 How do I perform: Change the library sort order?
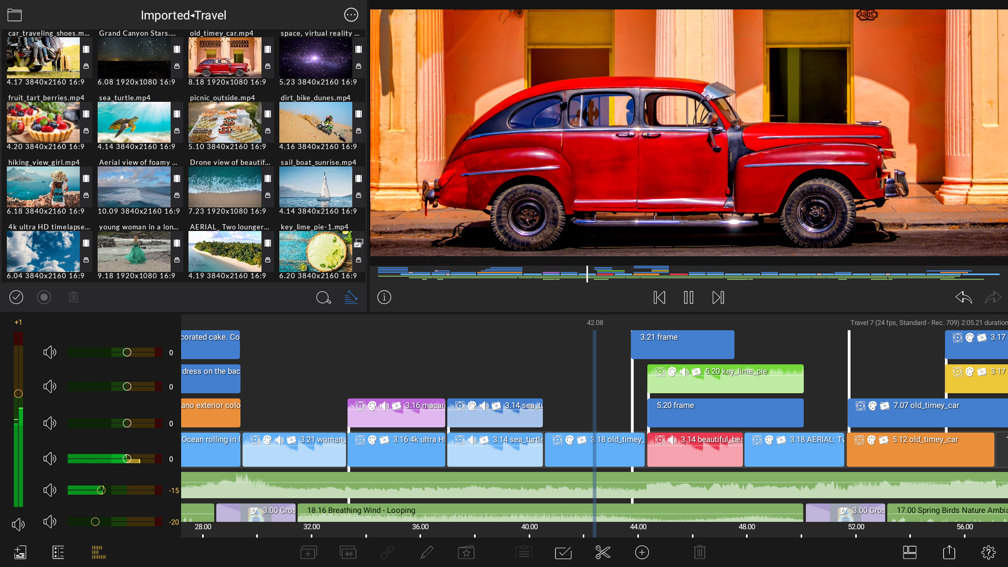351,297
